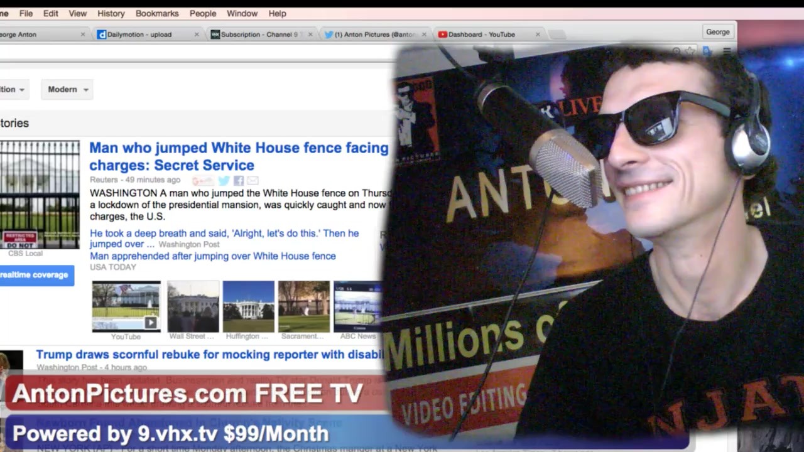Click the email share envelope icon
This screenshot has height=452, width=804.
click(x=253, y=181)
